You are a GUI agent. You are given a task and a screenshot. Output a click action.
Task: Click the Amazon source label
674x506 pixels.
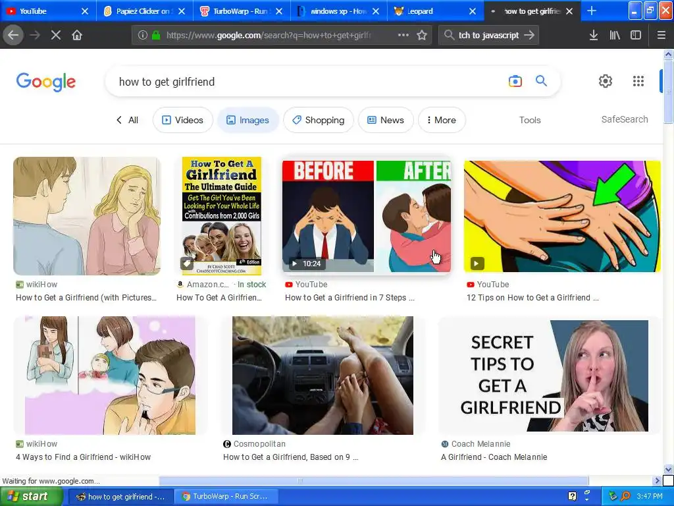pyautogui.click(x=207, y=285)
